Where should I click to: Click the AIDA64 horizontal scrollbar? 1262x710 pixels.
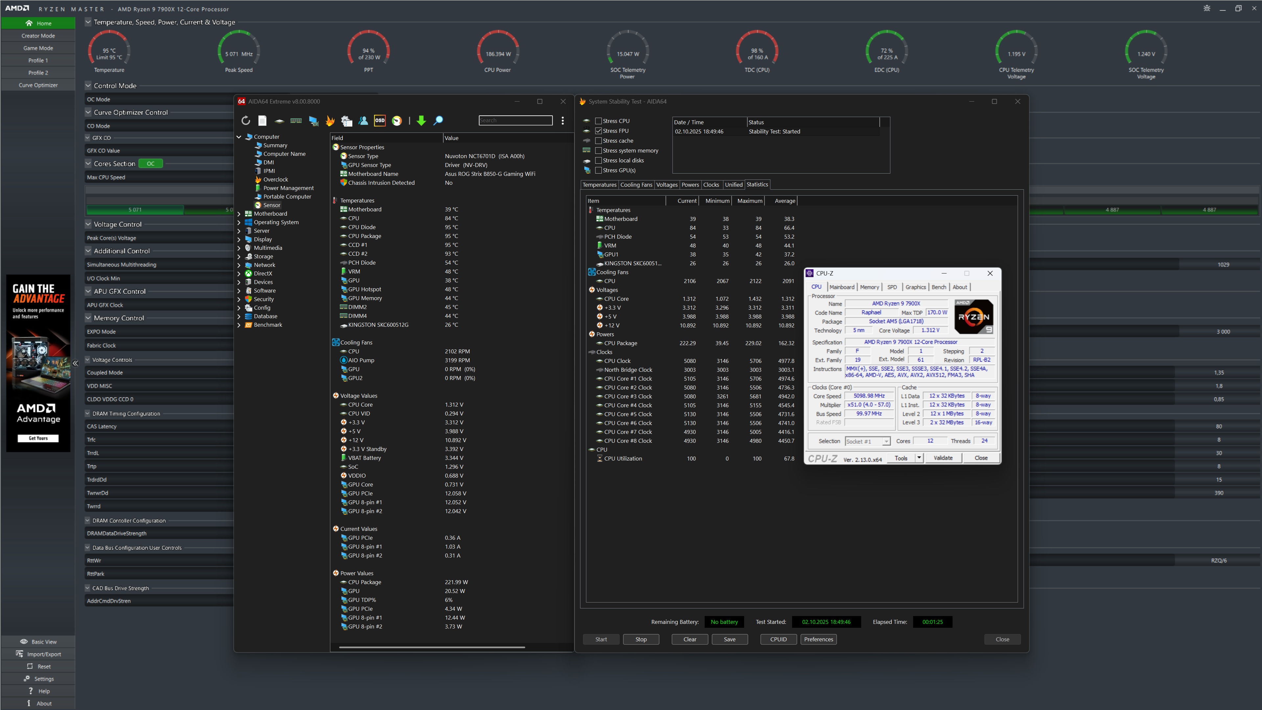click(x=432, y=647)
